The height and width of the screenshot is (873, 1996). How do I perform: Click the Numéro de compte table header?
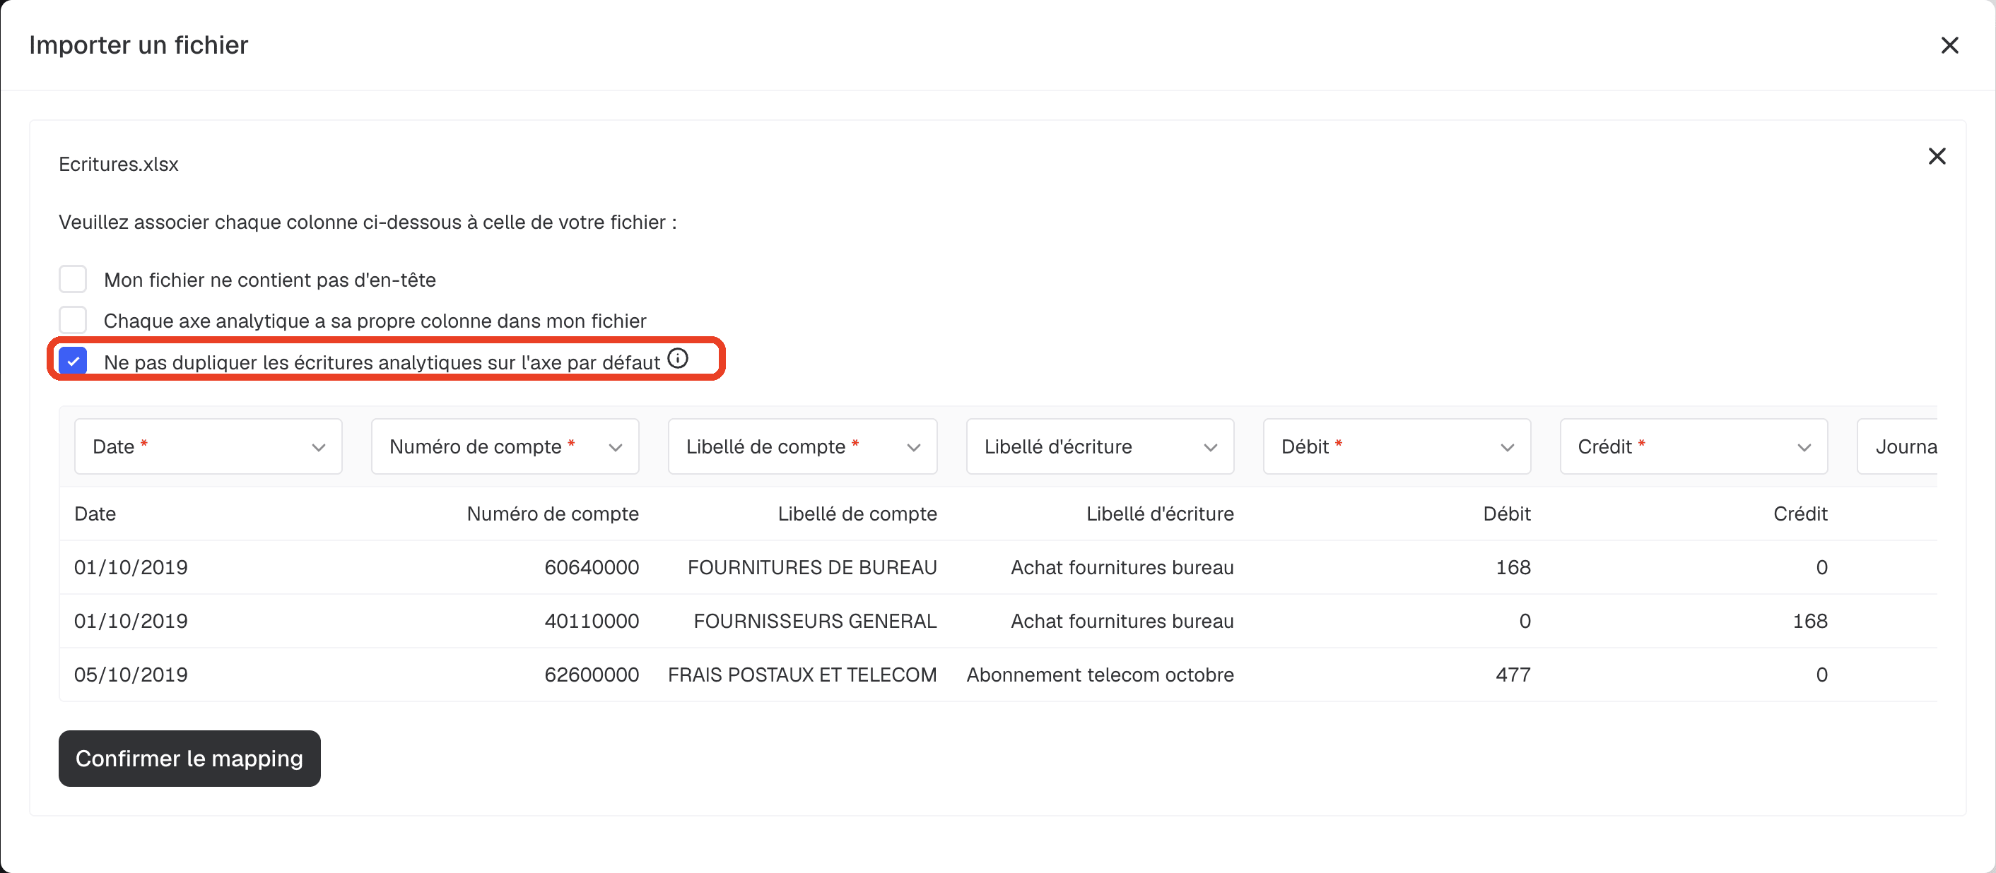[x=553, y=513]
